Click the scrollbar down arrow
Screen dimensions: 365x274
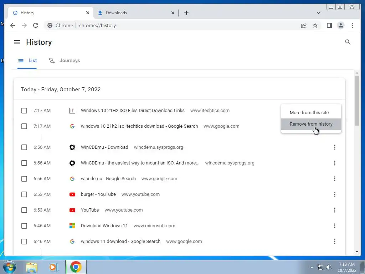coord(357,252)
